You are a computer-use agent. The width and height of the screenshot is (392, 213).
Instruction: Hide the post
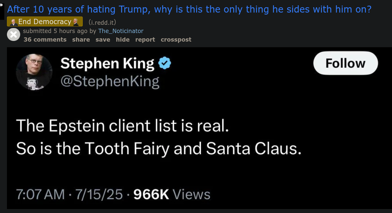click(x=122, y=39)
